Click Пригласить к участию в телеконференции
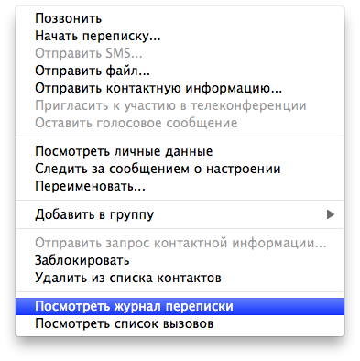Viewport: 360px width, 361px height. (180, 105)
